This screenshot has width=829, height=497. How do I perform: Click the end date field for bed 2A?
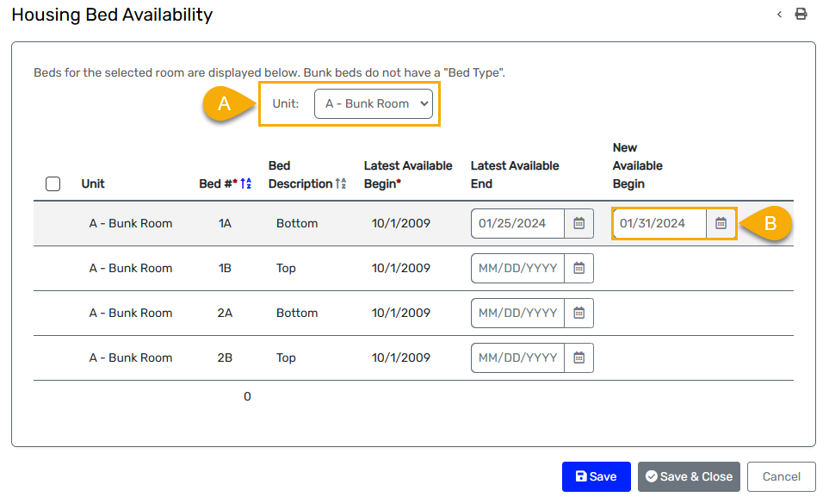click(517, 313)
